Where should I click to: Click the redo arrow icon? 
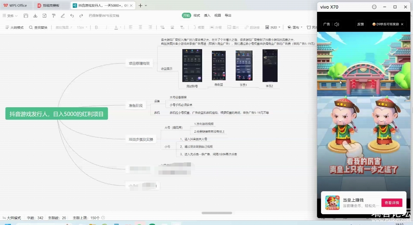pyautogui.click(x=81, y=16)
